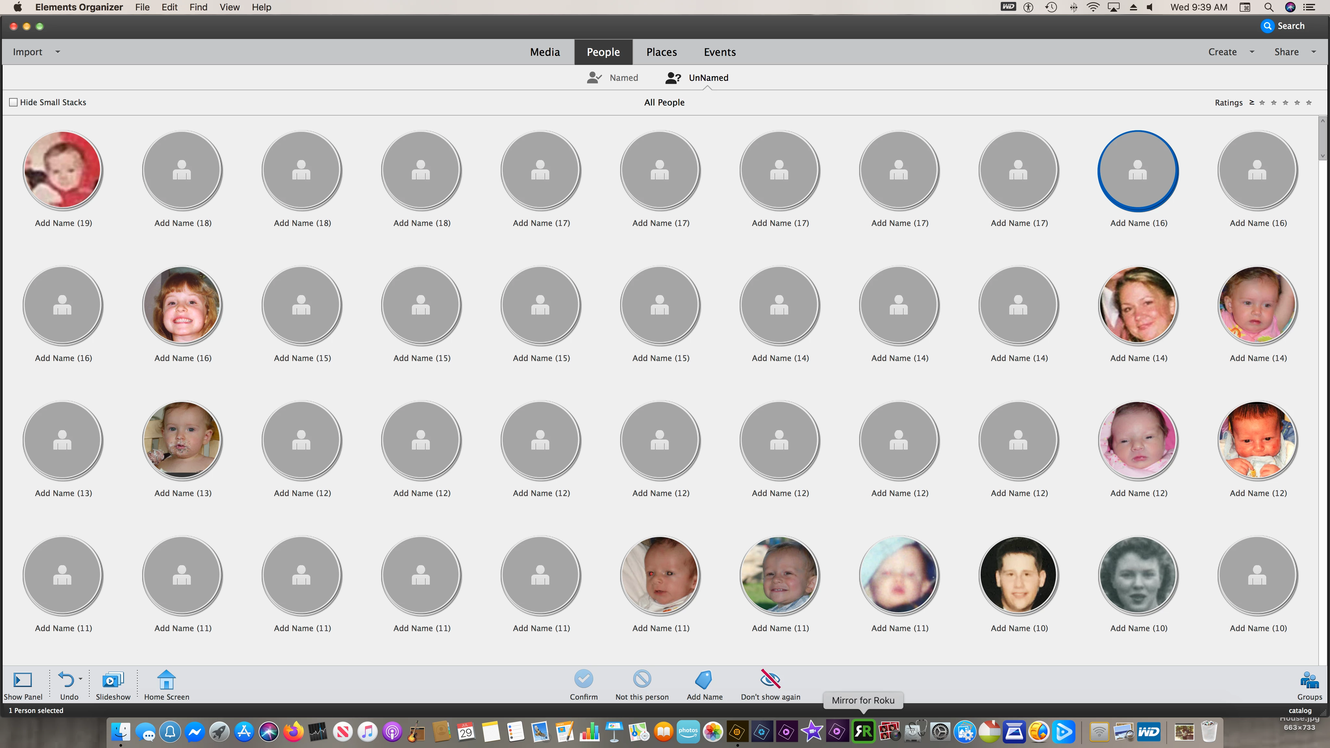Click Don't show again eye icon
This screenshot has width=1330, height=748.
tap(770, 679)
